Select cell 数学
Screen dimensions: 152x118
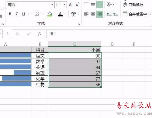pyautogui.click(x=40, y=61)
